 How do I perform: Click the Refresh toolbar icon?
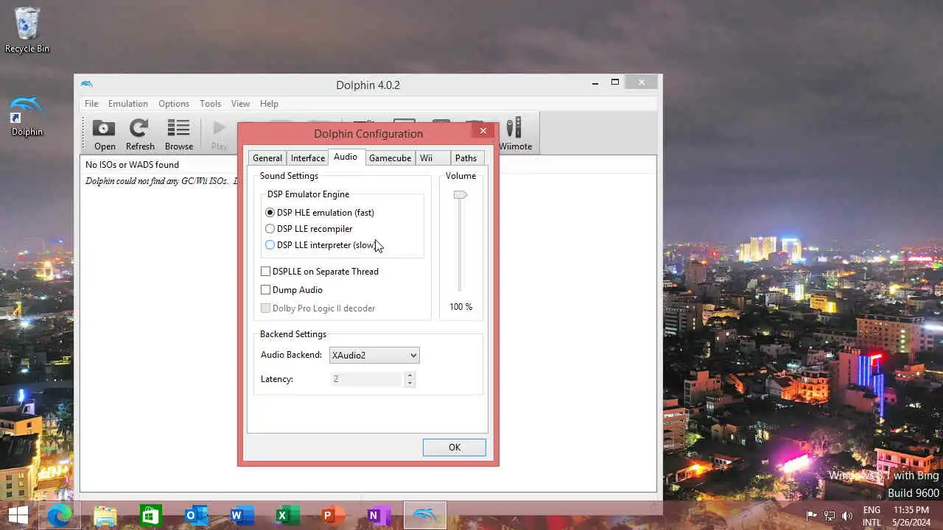click(x=140, y=135)
